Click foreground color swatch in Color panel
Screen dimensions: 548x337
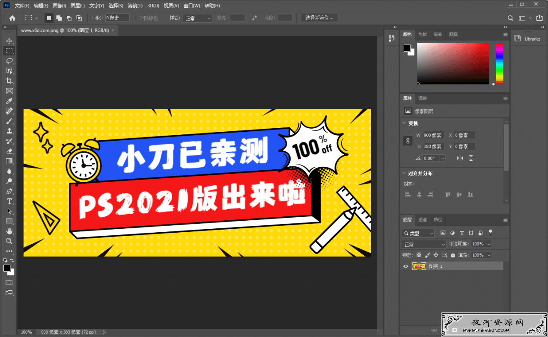click(x=407, y=48)
